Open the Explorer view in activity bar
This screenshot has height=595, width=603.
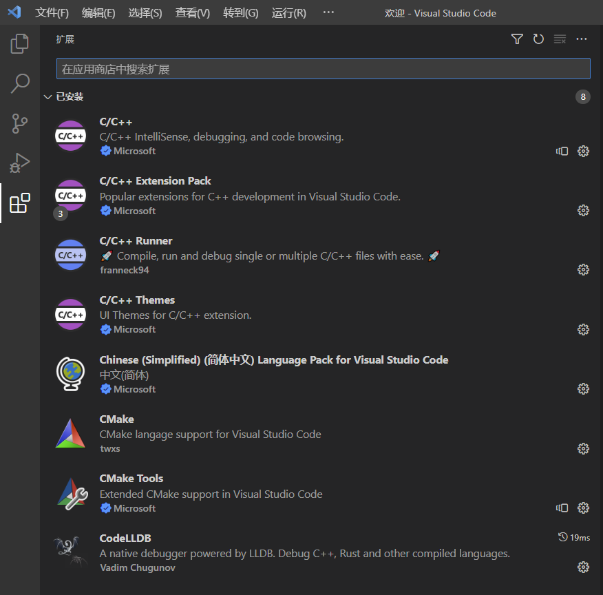tap(19, 43)
